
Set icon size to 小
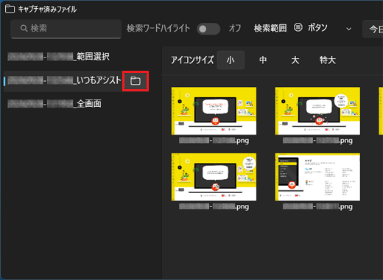[231, 60]
